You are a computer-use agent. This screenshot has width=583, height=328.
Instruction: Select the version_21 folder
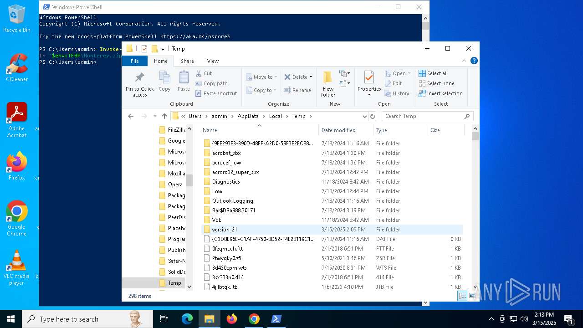point(332,230)
